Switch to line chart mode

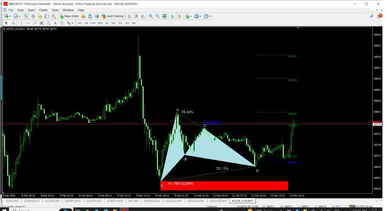(143, 16)
